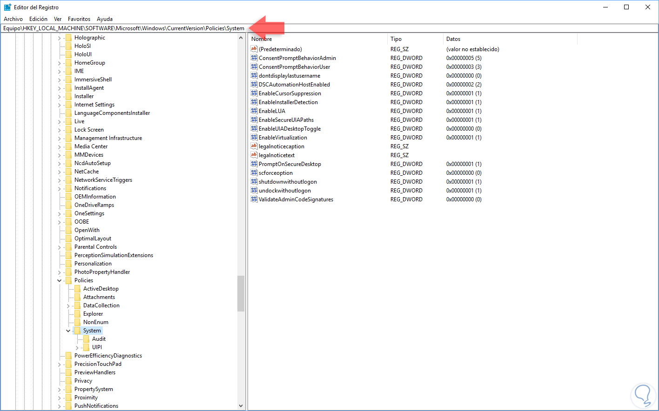
Task: Open the Archivo menu
Action: click(13, 19)
